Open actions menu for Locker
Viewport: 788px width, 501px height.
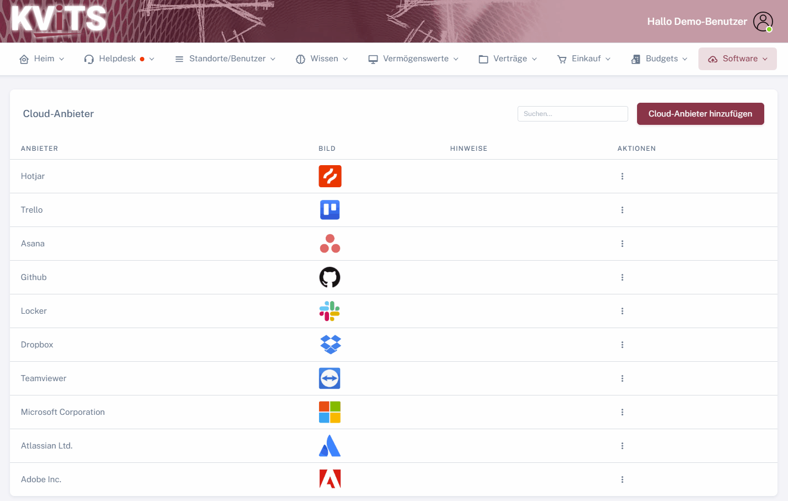622,311
